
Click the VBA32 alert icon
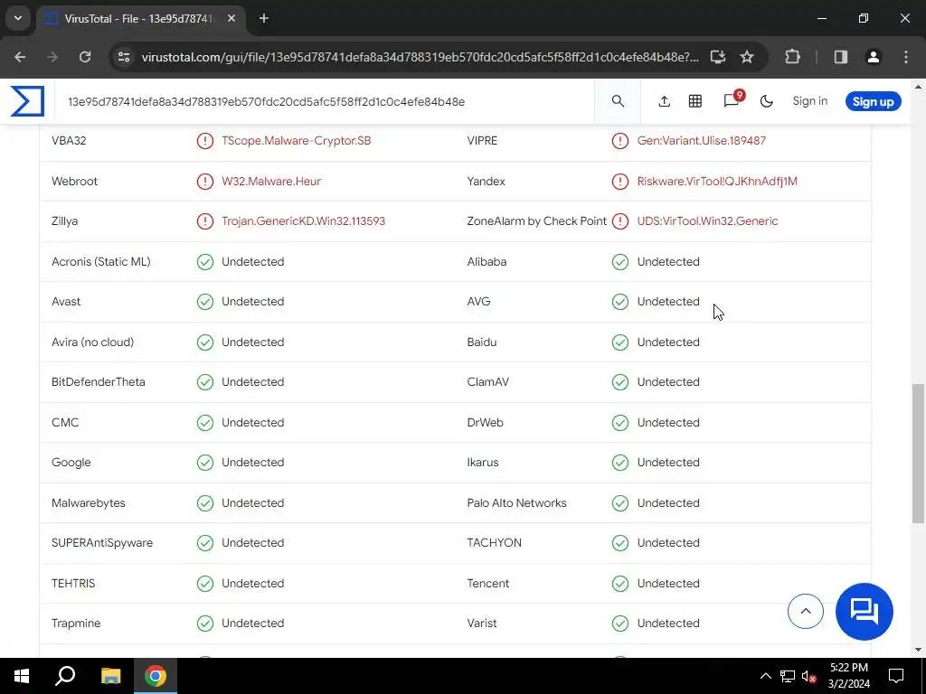point(205,140)
